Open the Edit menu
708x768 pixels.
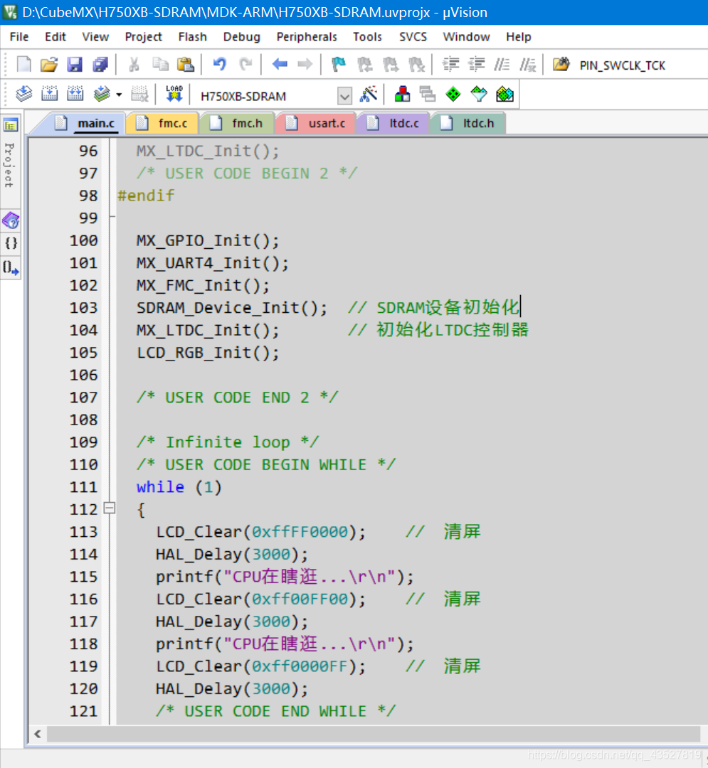click(55, 37)
